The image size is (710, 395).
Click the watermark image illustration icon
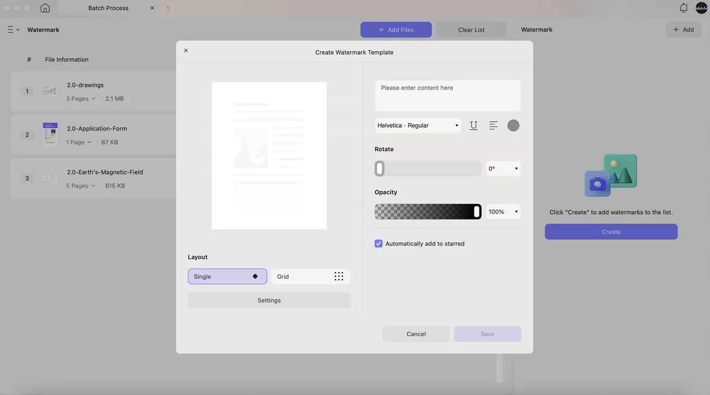pos(611,175)
